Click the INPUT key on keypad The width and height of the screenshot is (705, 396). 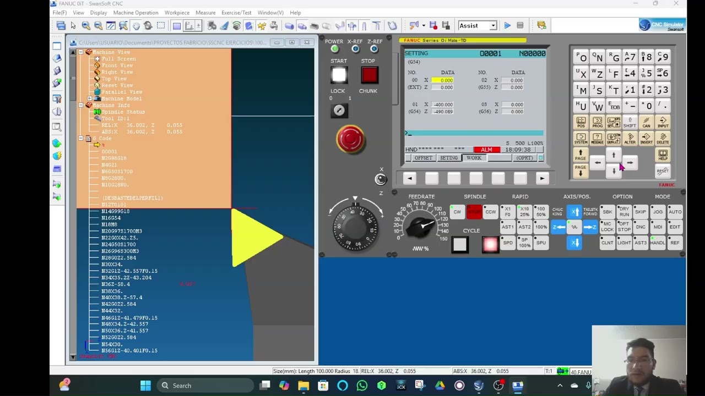coord(663,122)
